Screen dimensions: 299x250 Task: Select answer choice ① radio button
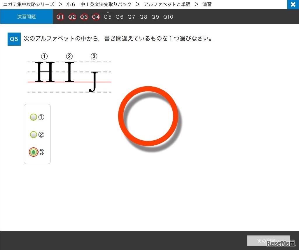[33, 117]
